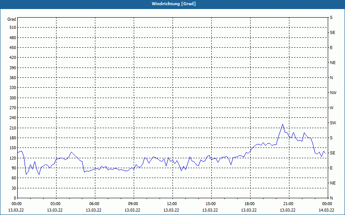345x215 pixels.
Task: Pick the 180 y-axis value
Action: (x=13, y=138)
